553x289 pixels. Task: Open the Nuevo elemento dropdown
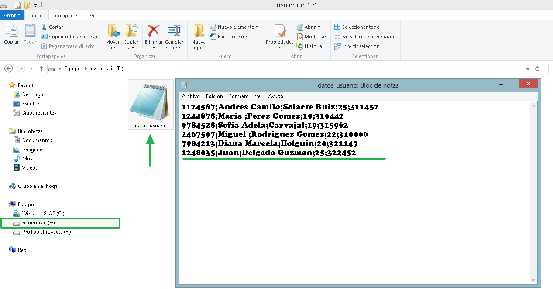(234, 27)
